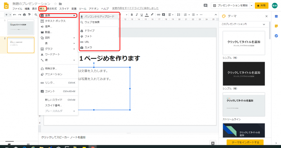Click the print icon
The height and width of the screenshot is (148, 281).
pos(24,15)
